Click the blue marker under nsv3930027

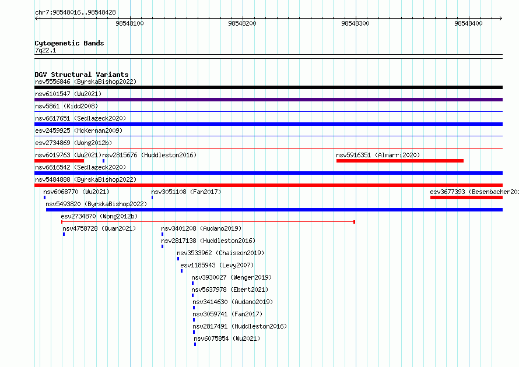(x=192, y=283)
